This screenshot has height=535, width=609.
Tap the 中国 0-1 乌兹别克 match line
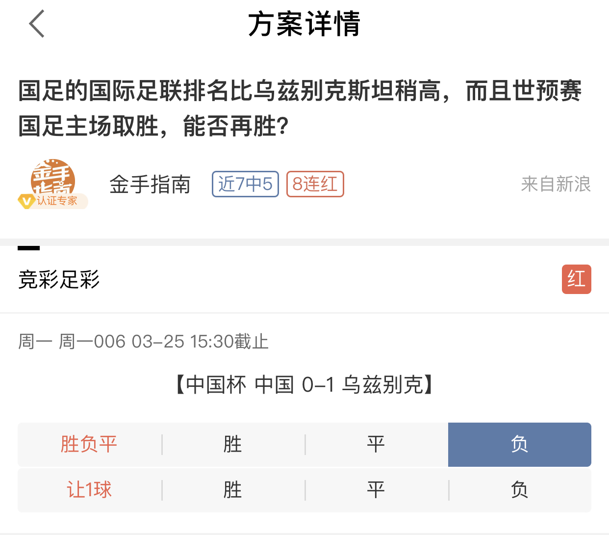pos(304,385)
